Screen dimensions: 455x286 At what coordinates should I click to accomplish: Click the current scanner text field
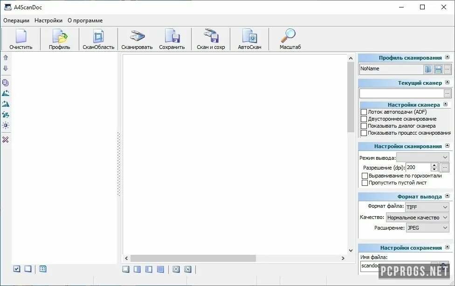tap(401, 93)
